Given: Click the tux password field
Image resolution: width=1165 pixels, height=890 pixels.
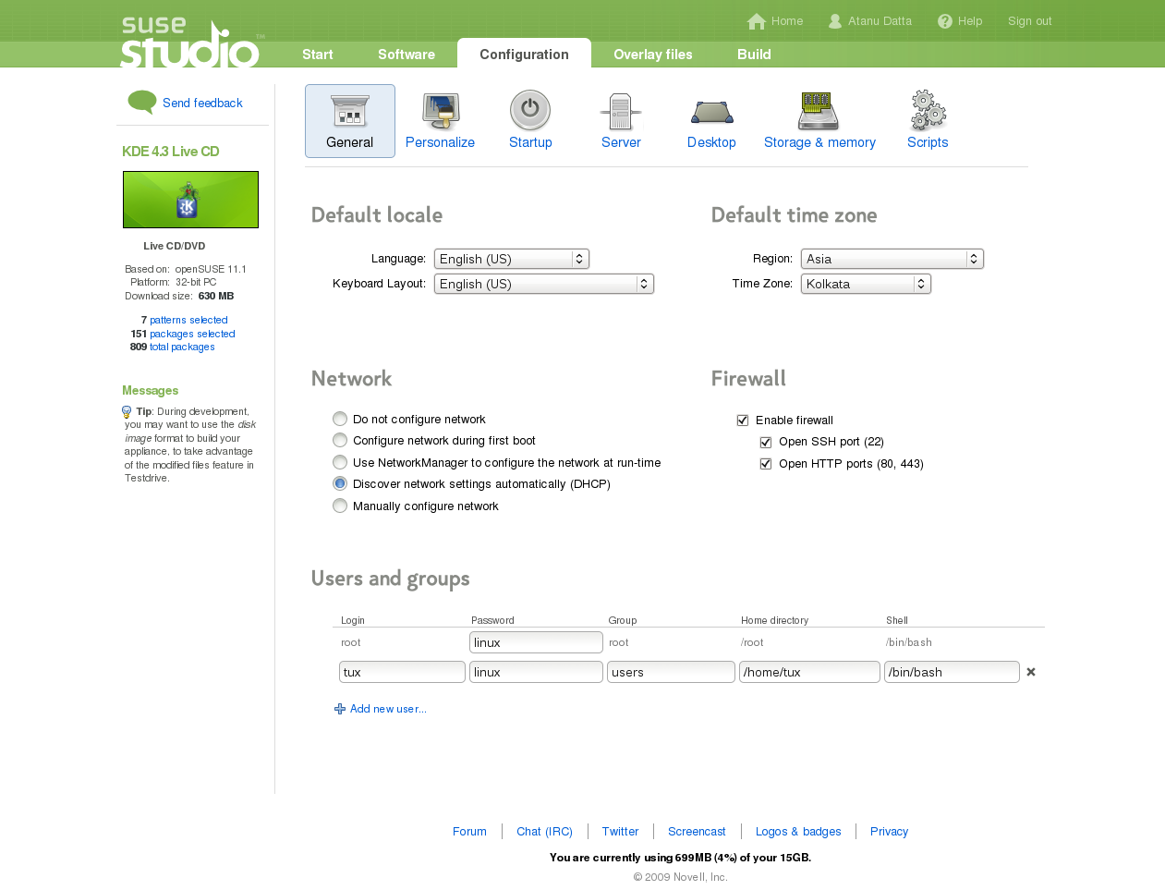Looking at the screenshot, I should (x=536, y=672).
